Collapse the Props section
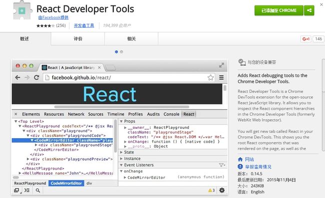 point(121,121)
